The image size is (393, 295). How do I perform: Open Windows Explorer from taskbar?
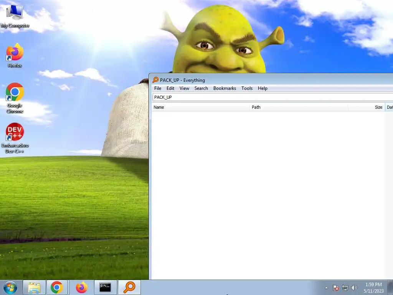pos(34,287)
